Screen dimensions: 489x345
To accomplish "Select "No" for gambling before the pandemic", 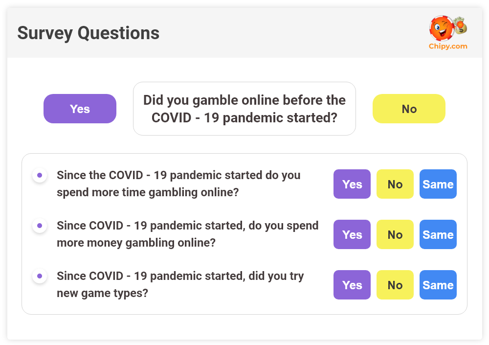I will pos(409,109).
